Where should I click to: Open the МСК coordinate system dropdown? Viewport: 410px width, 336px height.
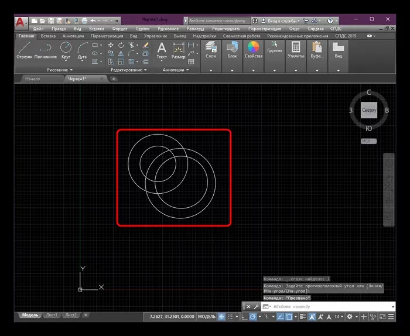coord(368,141)
